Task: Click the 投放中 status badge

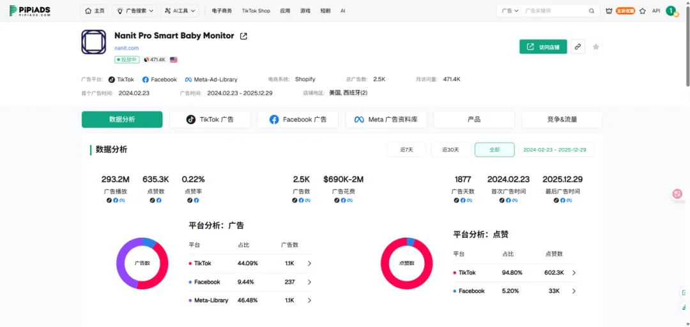Action: 127,60
